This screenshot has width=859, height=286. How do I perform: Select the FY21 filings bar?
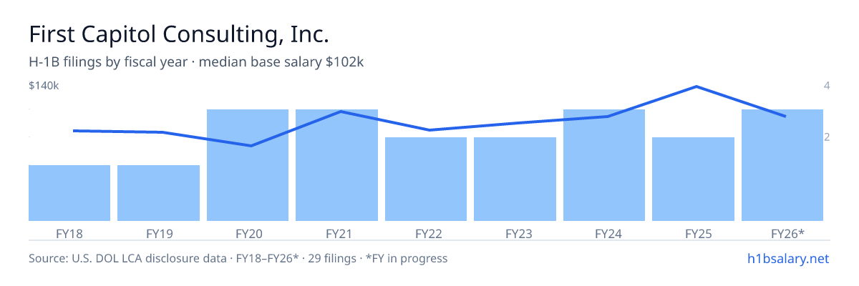coord(336,165)
